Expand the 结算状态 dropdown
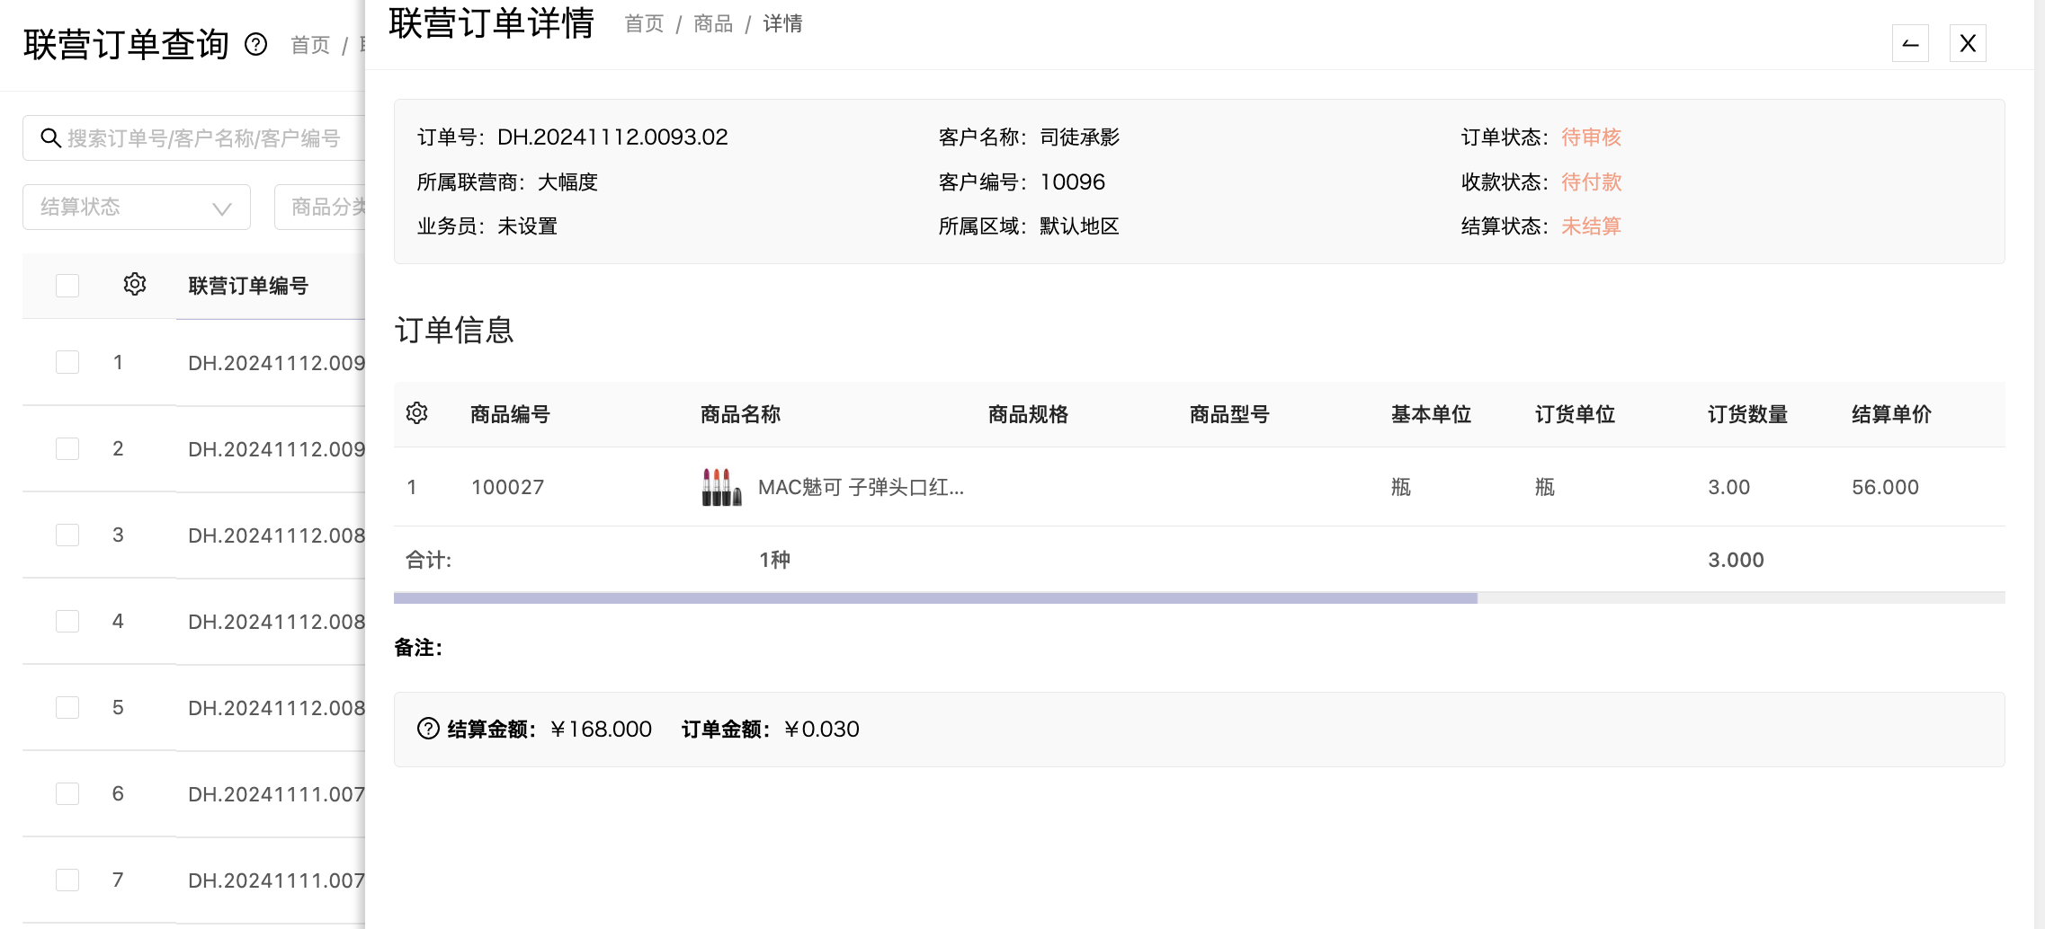Screen dimensions: 2045x929 click(x=137, y=207)
